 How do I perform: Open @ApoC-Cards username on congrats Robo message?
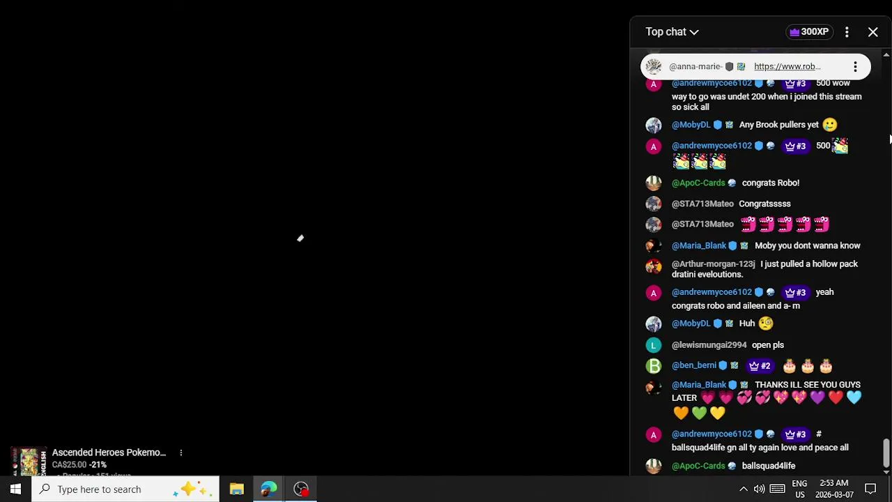tap(698, 183)
